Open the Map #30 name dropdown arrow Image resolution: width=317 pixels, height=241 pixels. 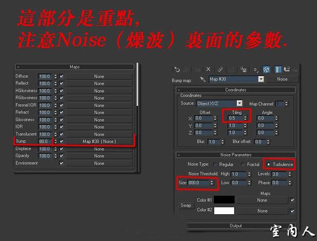point(261,79)
